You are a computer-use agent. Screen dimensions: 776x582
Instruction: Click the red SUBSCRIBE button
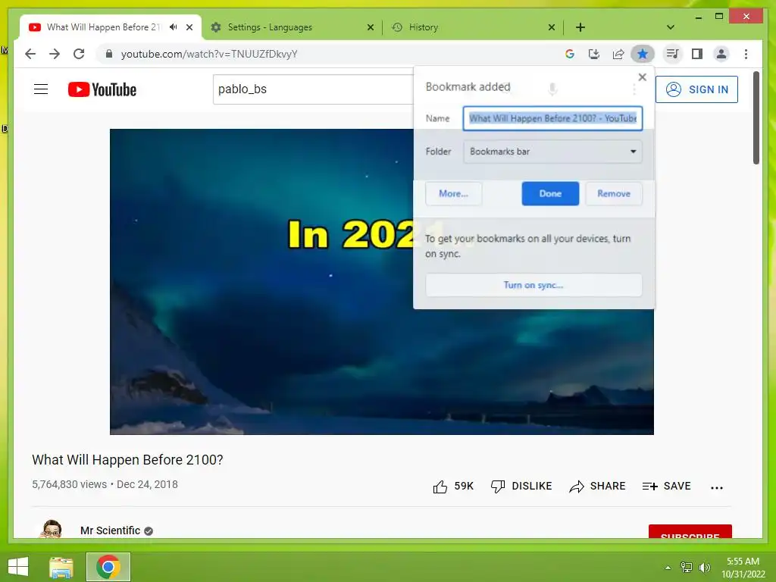tap(690, 531)
